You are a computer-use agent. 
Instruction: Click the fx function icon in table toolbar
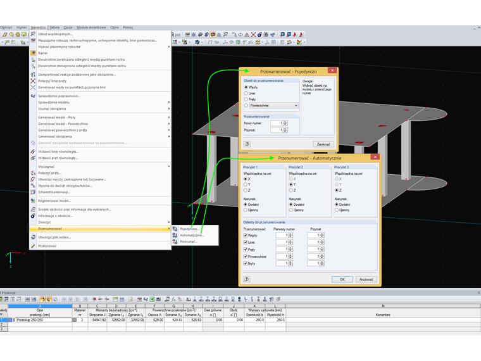point(173,299)
